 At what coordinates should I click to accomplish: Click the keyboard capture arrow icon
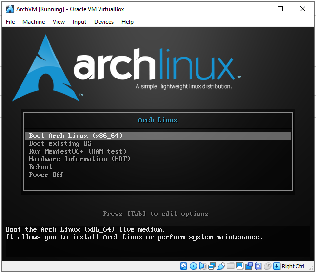(x=276, y=266)
